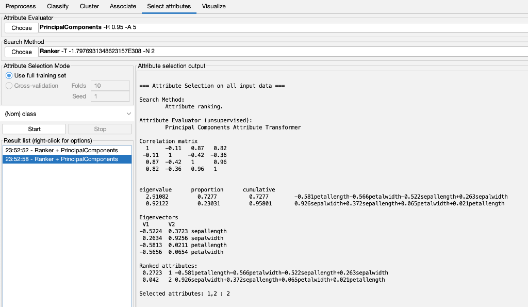Select the Use full training set option
Screen dimensions: 528x307
9,75
